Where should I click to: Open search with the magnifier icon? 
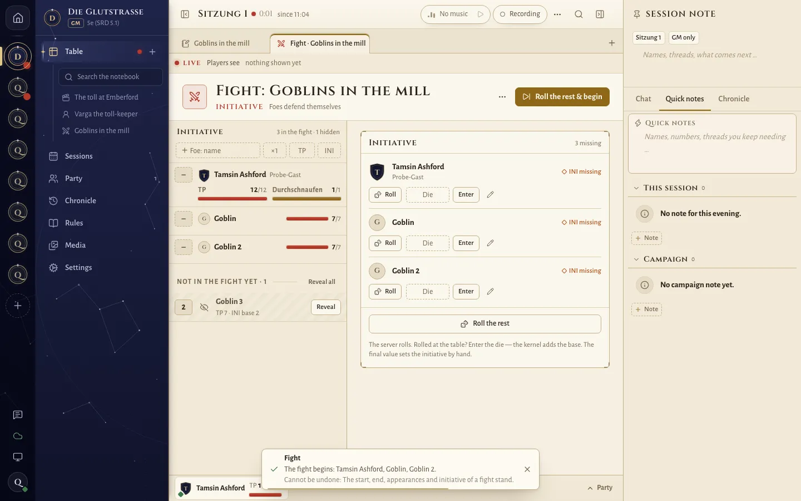pos(578,14)
